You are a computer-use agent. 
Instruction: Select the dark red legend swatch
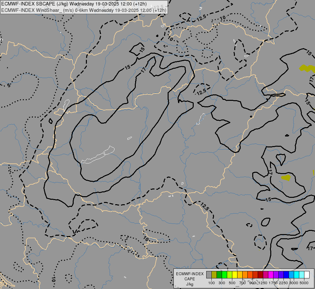coord(260,275)
